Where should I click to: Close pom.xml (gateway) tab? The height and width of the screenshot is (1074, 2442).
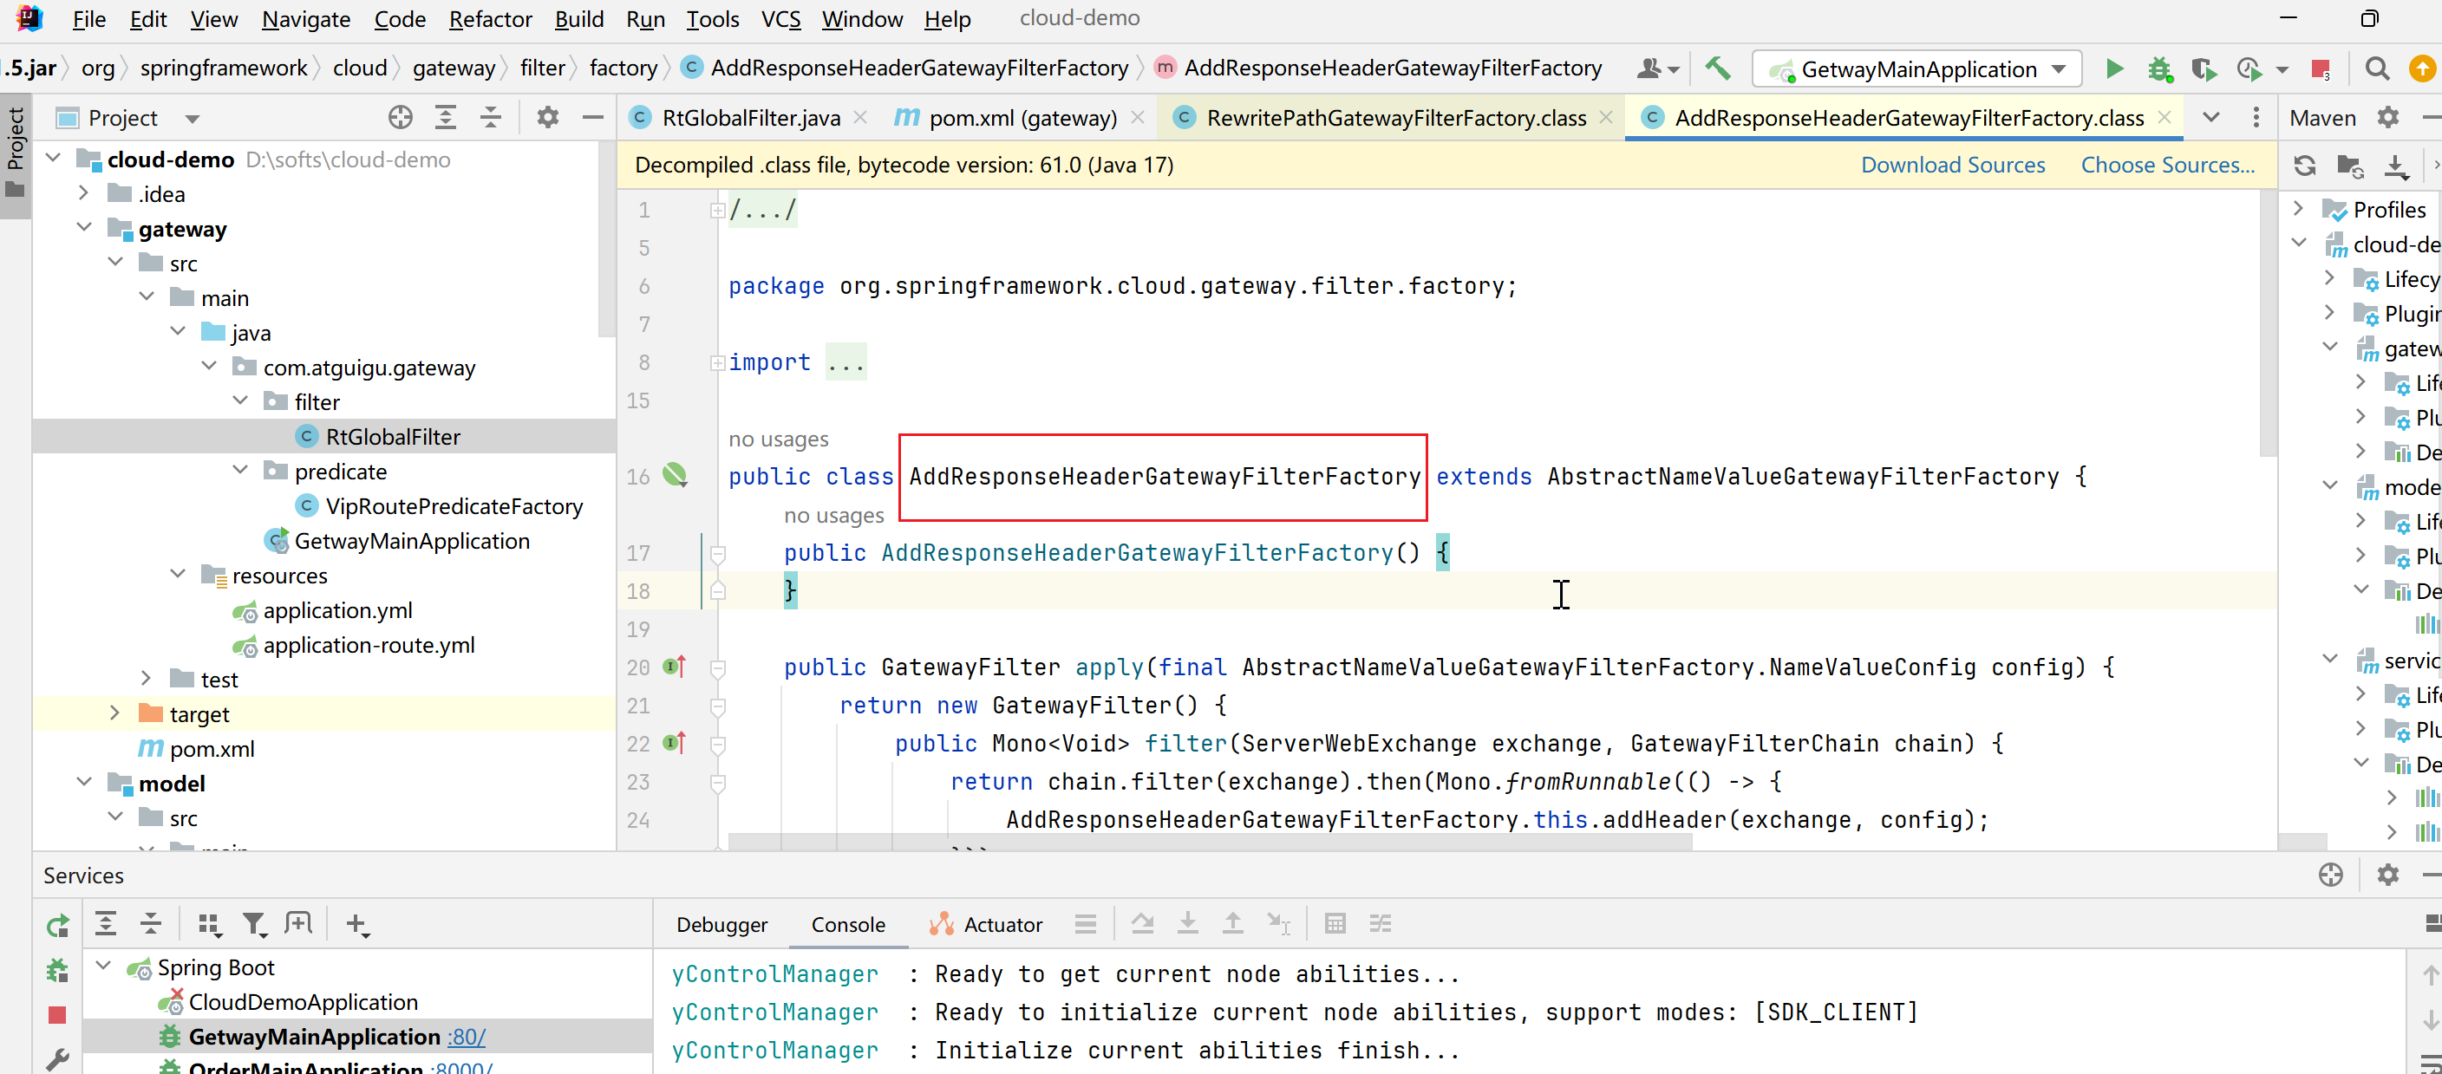(1138, 118)
